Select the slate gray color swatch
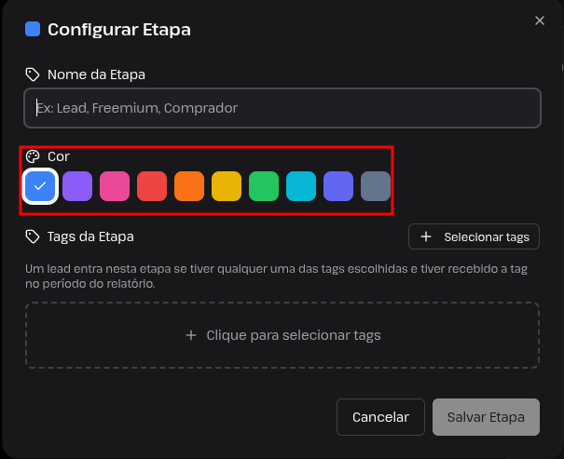The image size is (564, 459). pyautogui.click(x=376, y=186)
